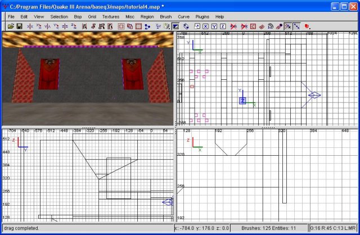Click the Z-axis rotate icon

(x=74, y=26)
